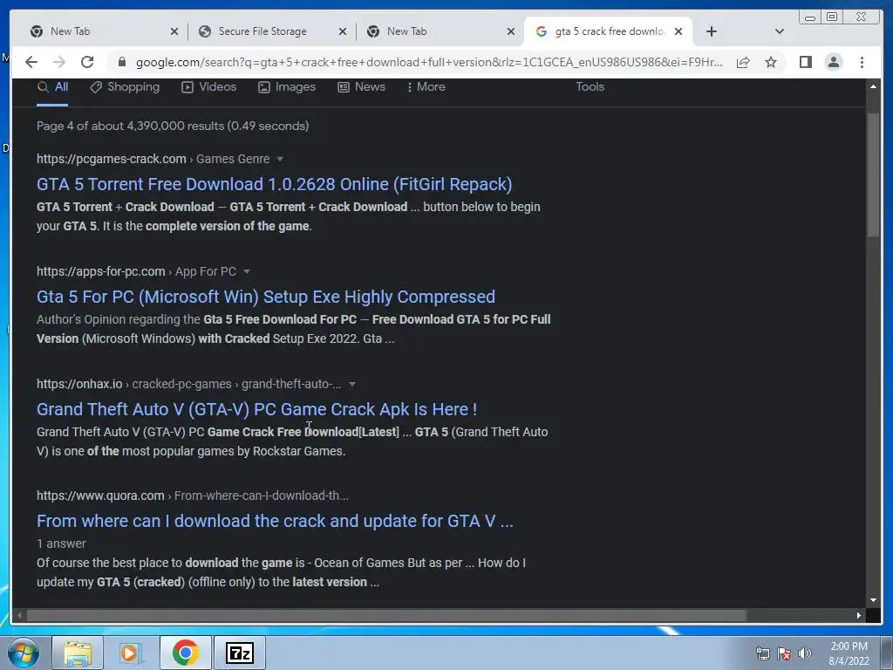
Task: Open Gta 5 For PC Setup Exe result
Action: coord(265,297)
